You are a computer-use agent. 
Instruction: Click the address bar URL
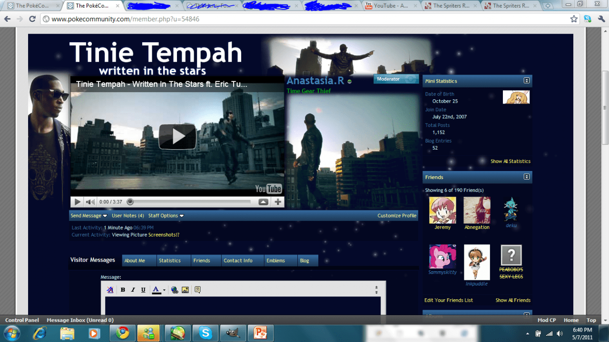coord(126,19)
